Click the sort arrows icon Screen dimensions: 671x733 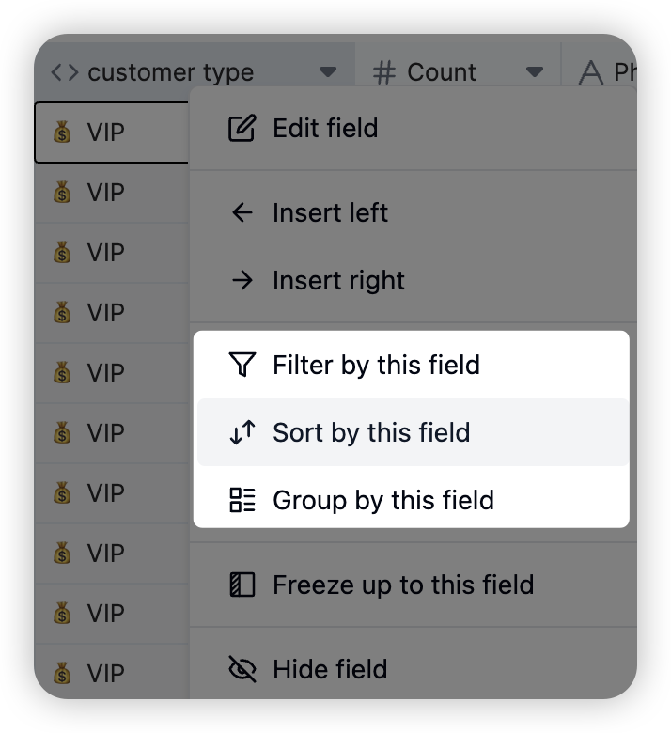242,432
